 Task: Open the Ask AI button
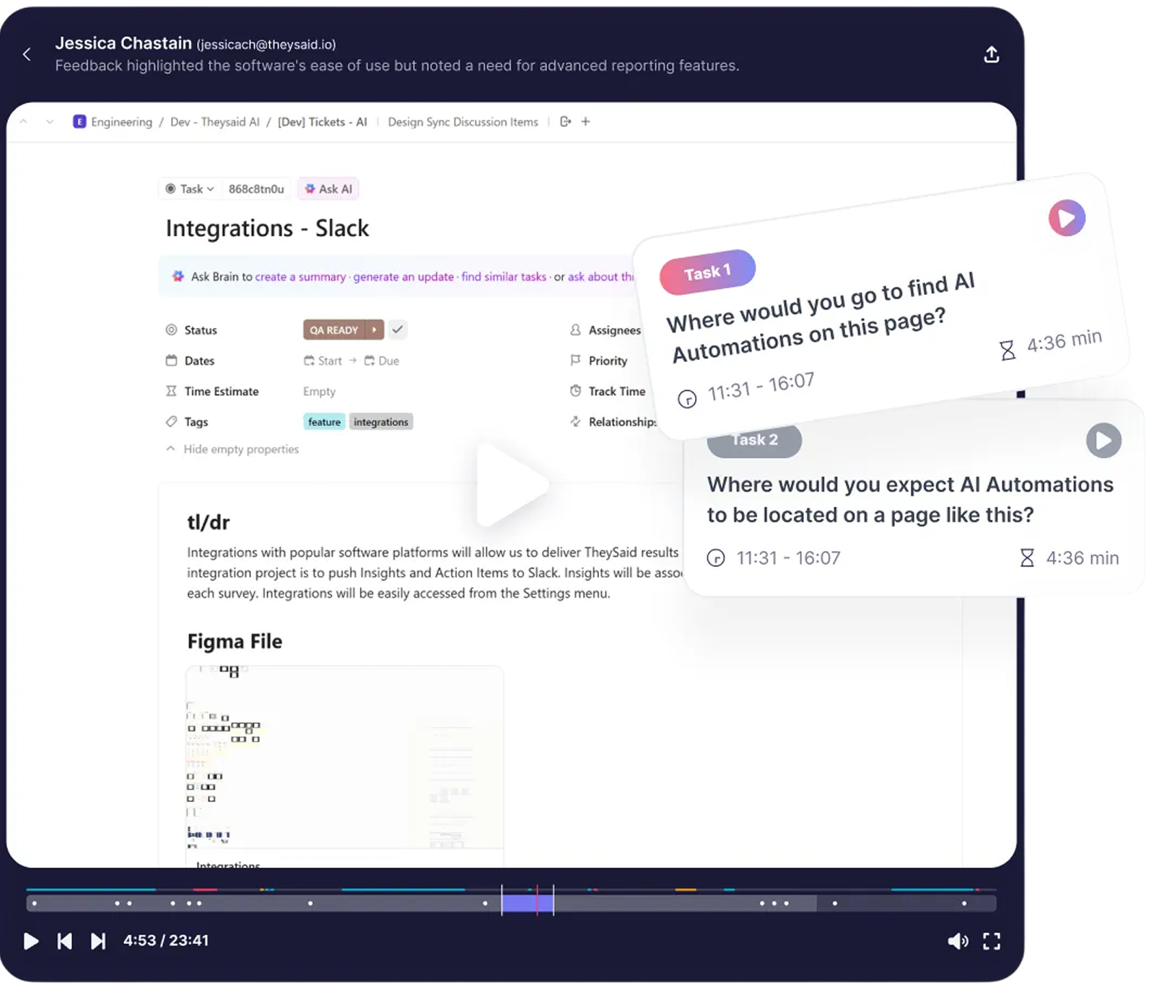pos(328,189)
